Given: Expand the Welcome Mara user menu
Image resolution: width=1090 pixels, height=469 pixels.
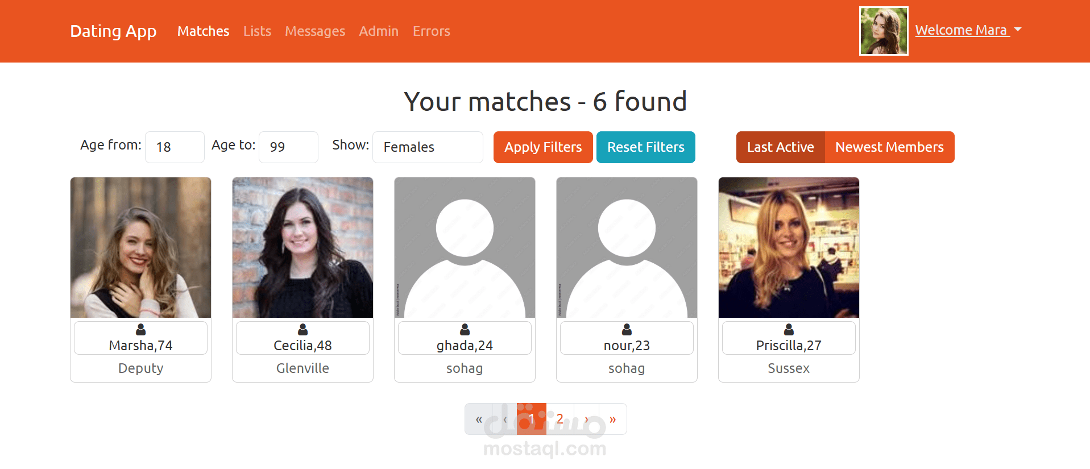Looking at the screenshot, I should pyautogui.click(x=968, y=30).
